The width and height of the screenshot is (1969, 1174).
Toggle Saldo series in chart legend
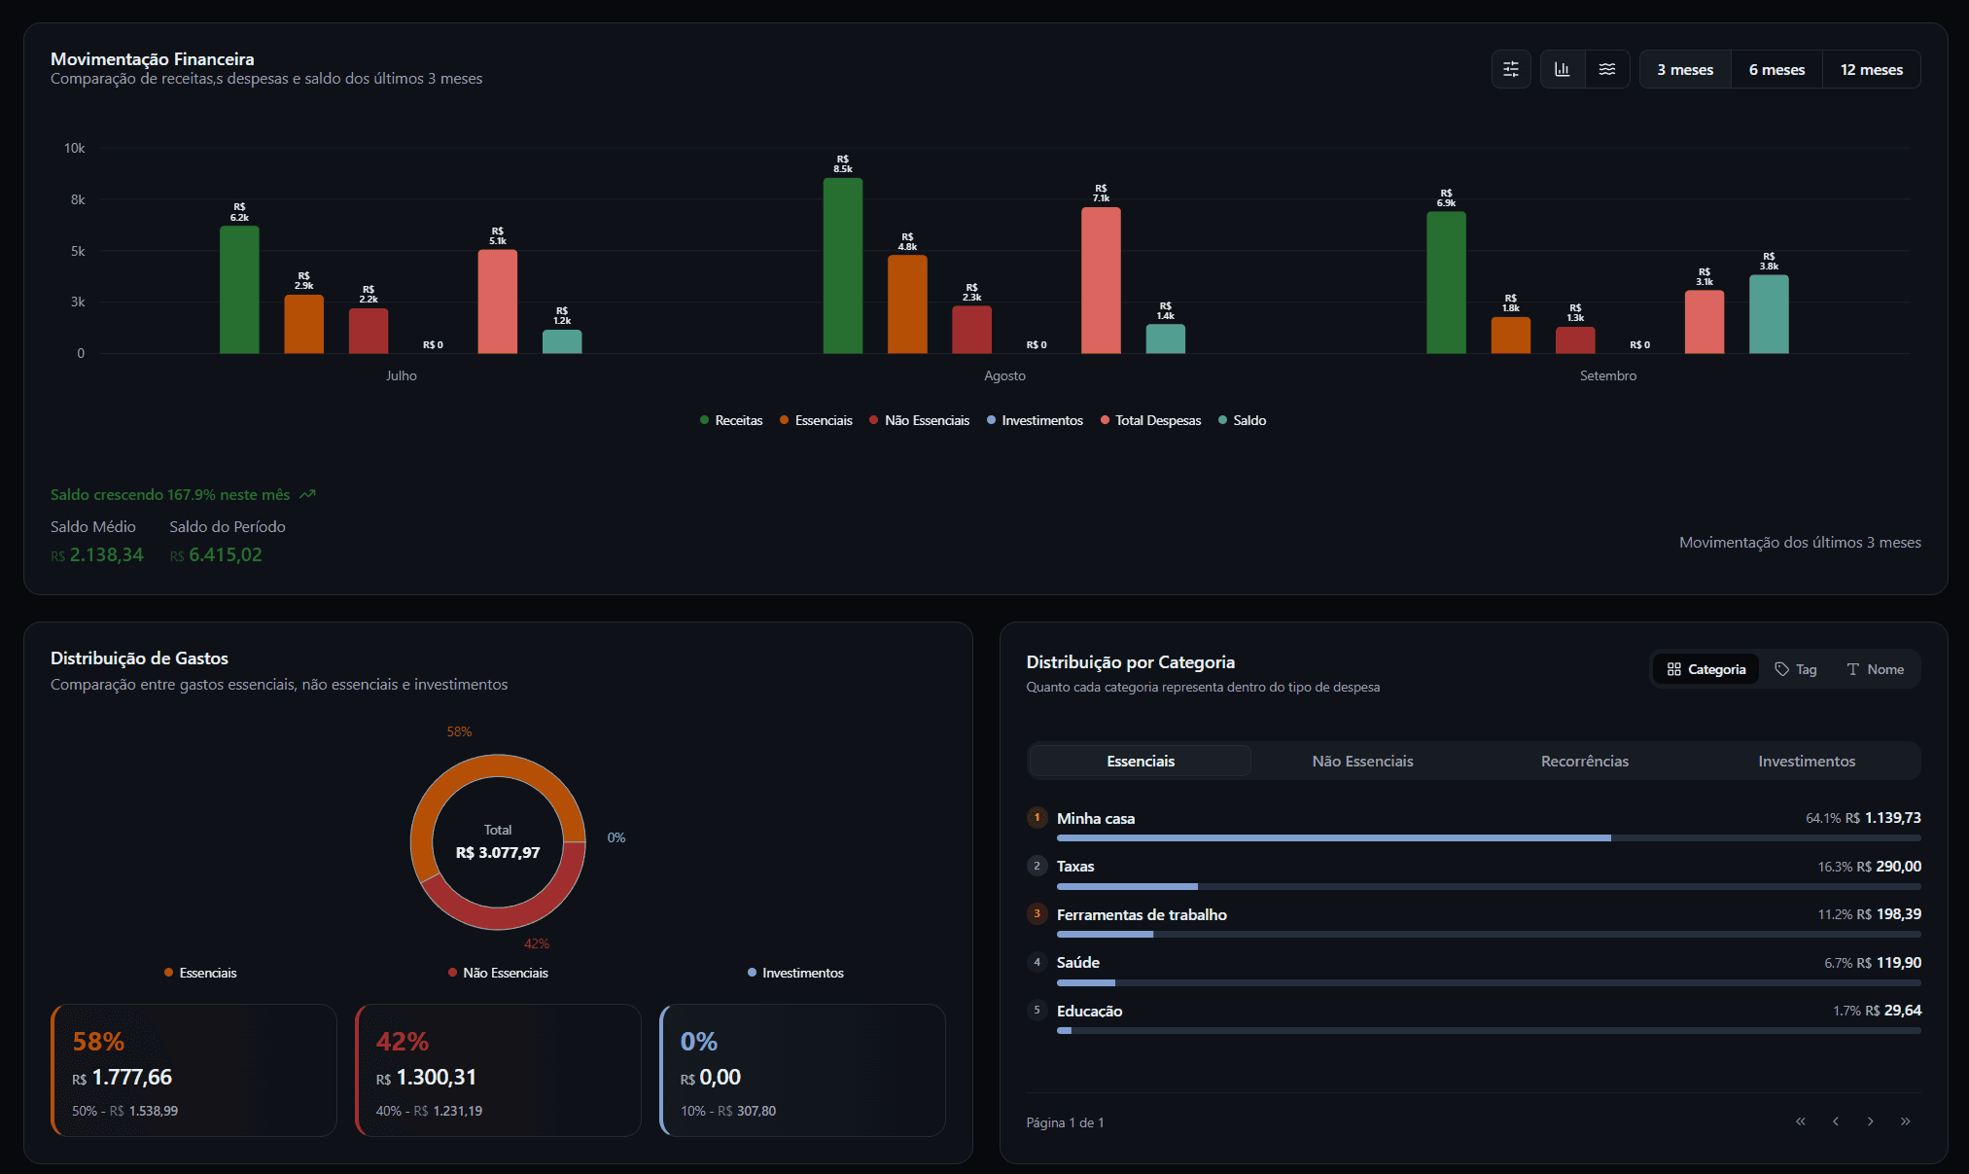click(x=1242, y=420)
